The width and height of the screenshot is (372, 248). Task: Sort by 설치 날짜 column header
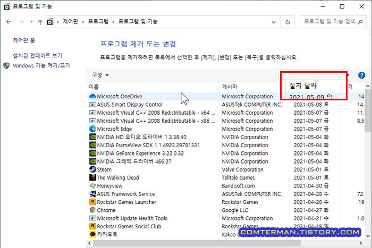pyautogui.click(x=303, y=85)
